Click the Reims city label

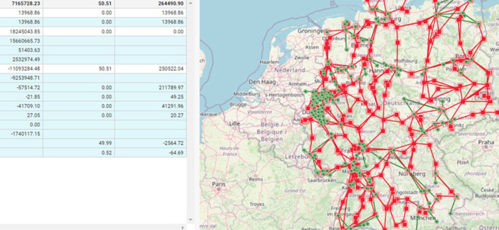(x=256, y=179)
